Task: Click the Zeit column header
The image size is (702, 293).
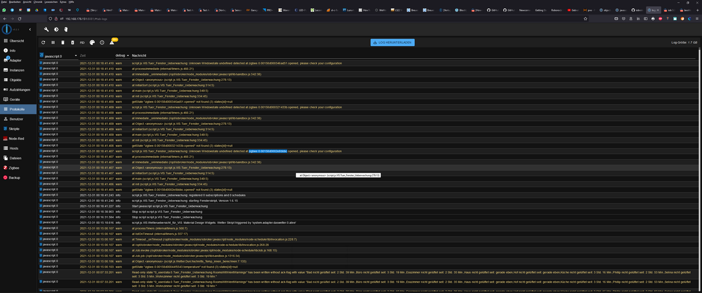Action: tap(83, 55)
